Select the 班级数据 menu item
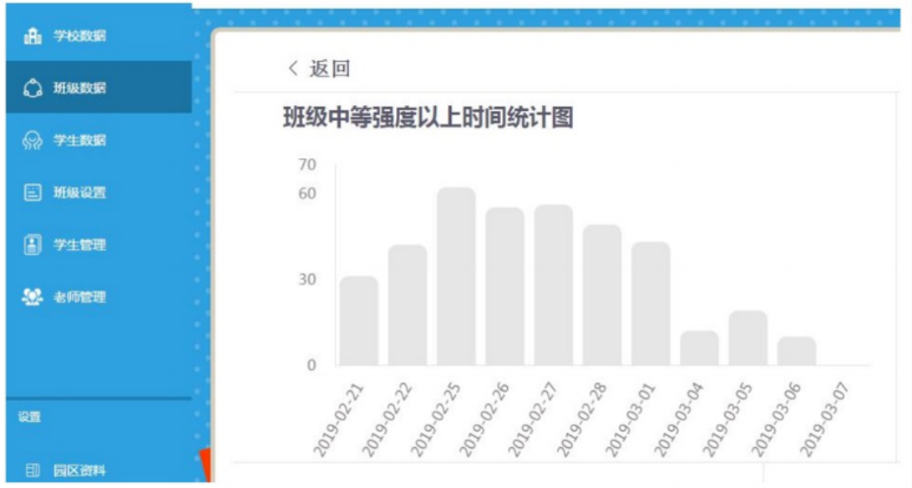 (x=80, y=88)
